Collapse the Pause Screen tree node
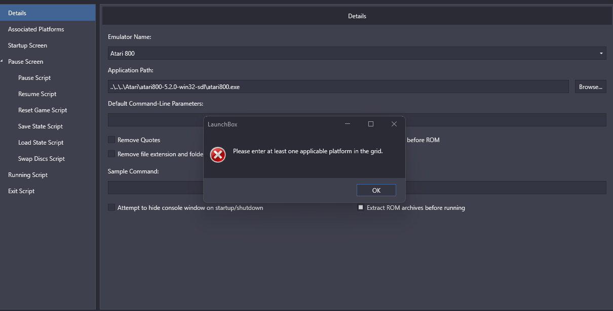The image size is (613, 311). tap(3, 62)
